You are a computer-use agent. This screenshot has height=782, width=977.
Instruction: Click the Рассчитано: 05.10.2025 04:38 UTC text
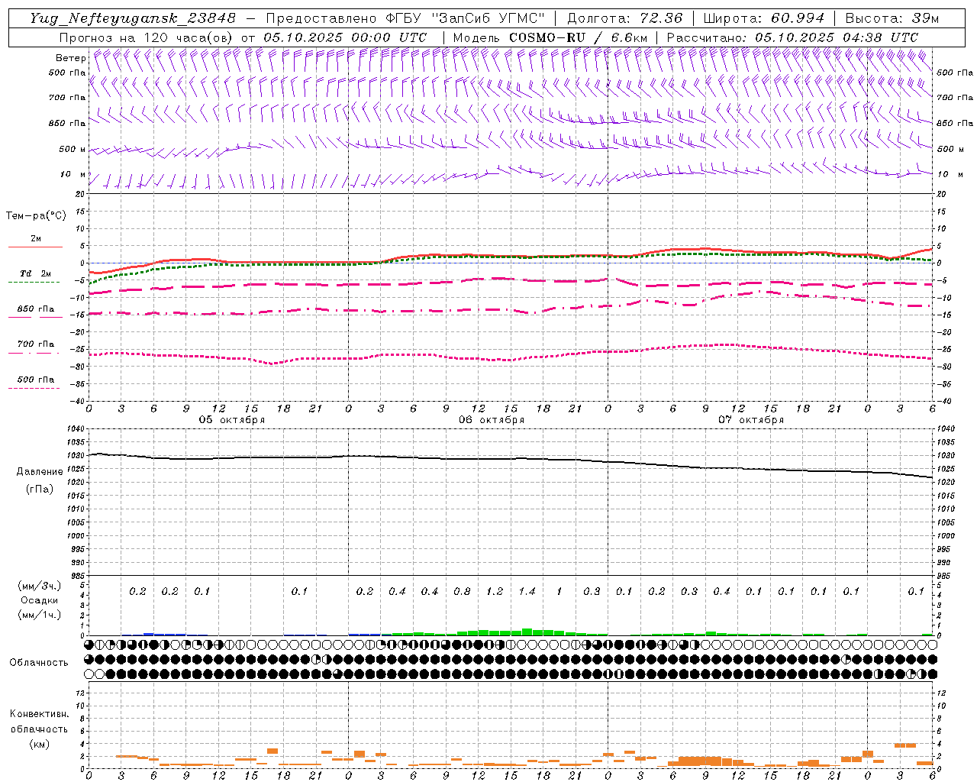(792, 37)
